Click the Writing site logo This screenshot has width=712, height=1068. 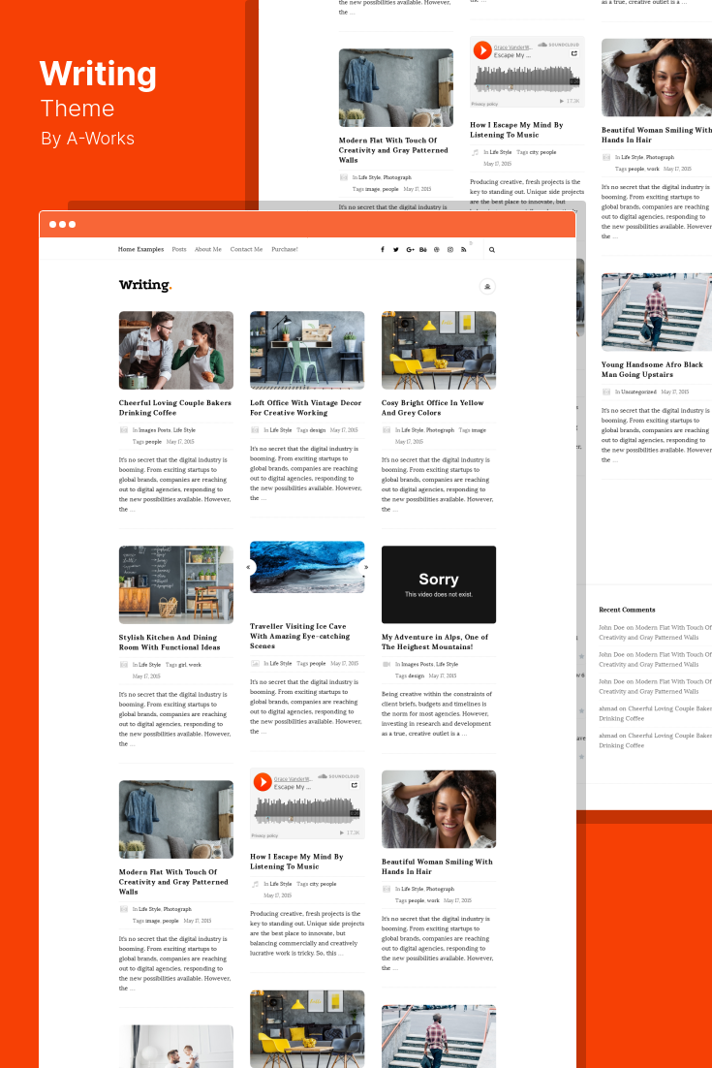pyautogui.click(x=145, y=285)
